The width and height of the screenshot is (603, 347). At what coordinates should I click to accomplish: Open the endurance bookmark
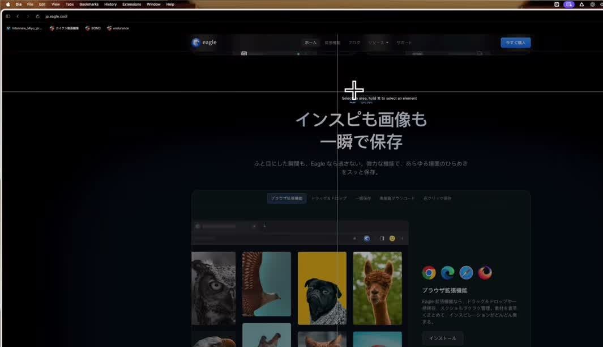[x=118, y=28]
